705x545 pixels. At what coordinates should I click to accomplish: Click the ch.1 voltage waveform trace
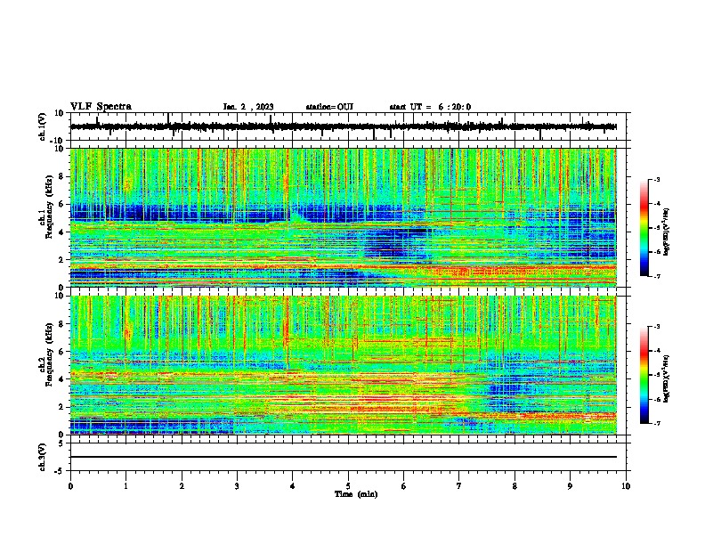[343, 126]
